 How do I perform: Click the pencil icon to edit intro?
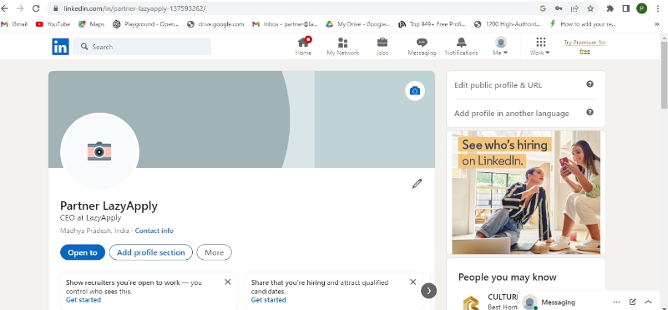(417, 183)
